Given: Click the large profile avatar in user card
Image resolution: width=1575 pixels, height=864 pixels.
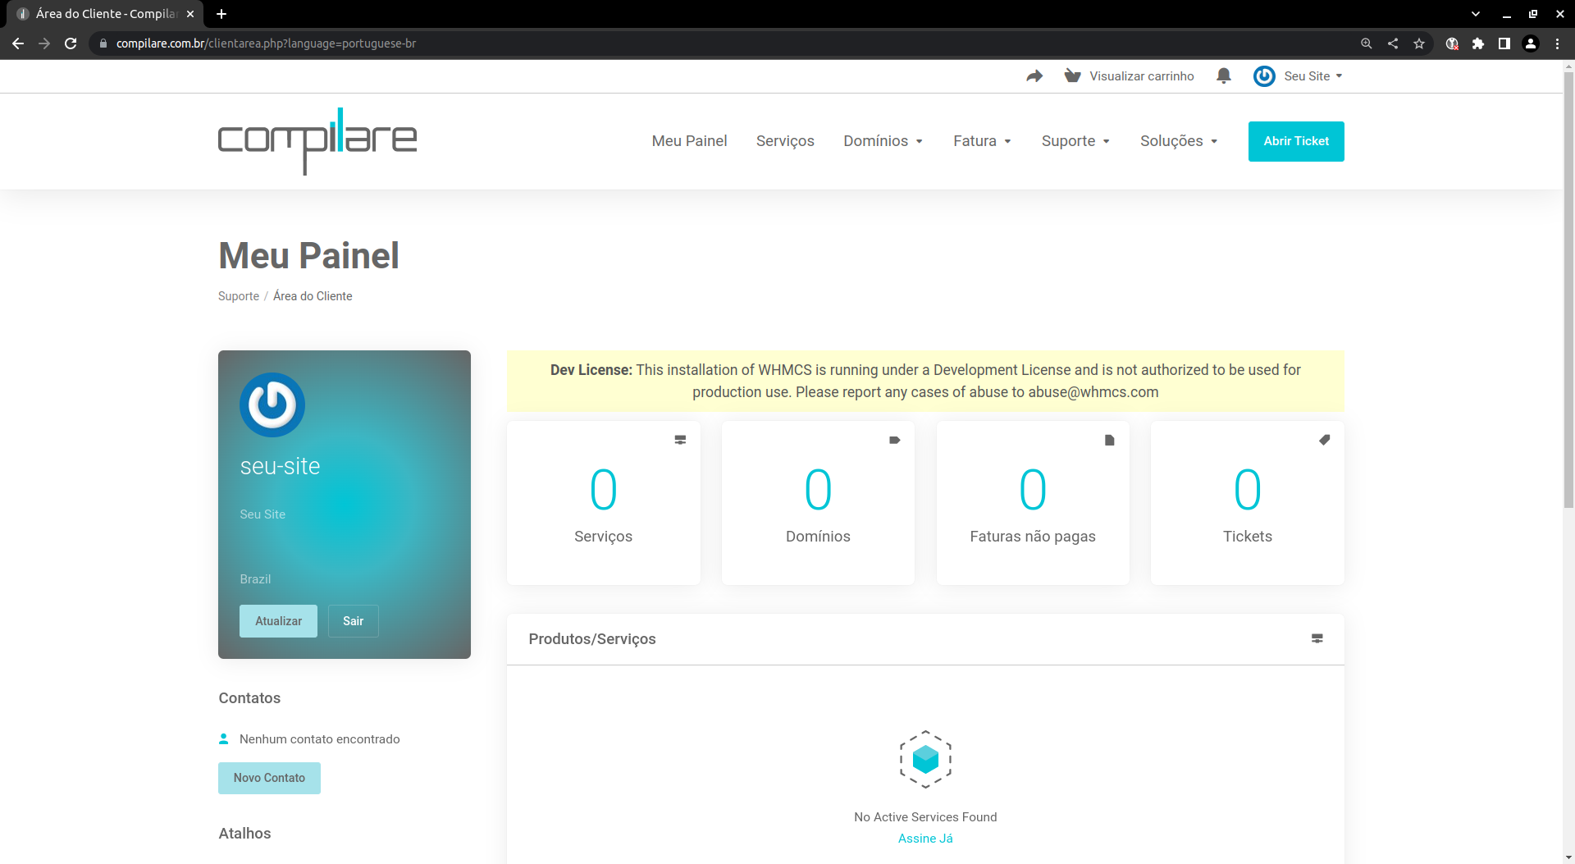Looking at the screenshot, I should point(272,405).
